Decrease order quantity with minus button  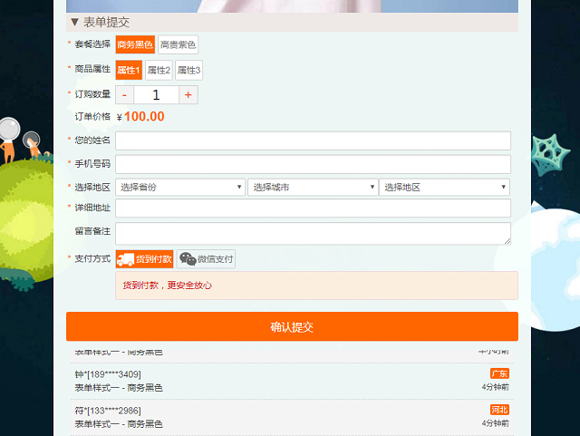click(x=125, y=95)
